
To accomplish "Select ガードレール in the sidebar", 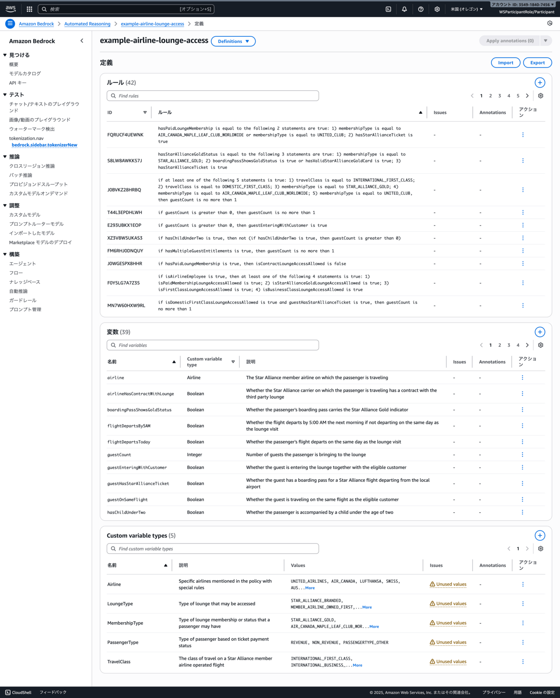I will 23,300.
